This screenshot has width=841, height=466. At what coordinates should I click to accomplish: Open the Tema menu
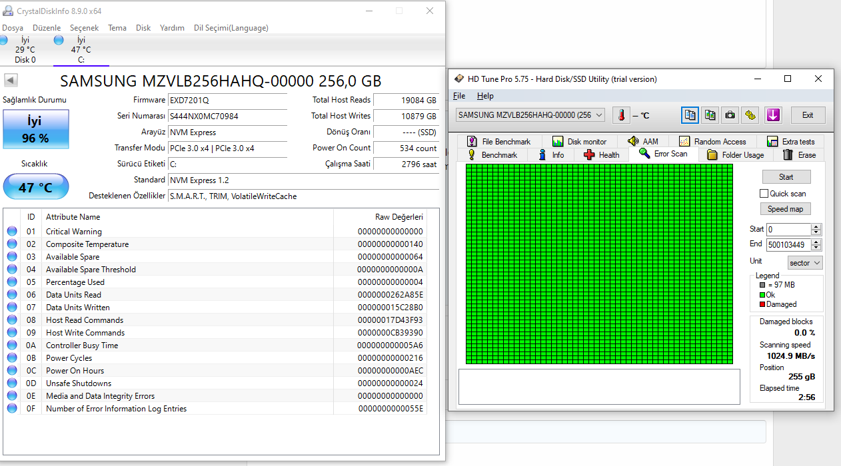(x=117, y=28)
